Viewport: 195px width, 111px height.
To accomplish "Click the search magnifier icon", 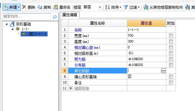I will coord(55,17).
